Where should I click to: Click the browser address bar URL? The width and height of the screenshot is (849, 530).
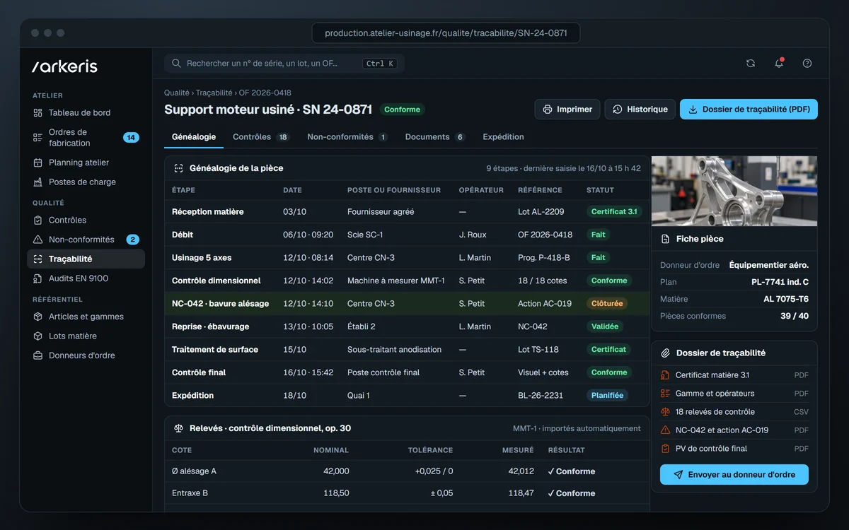[446, 33]
